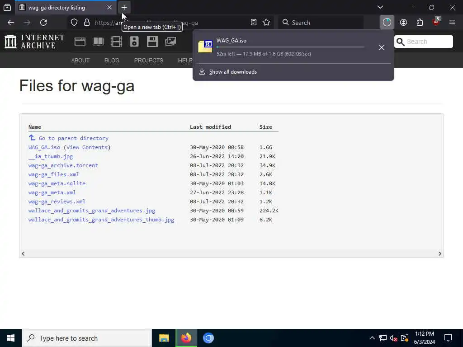The height and width of the screenshot is (347, 463).
Task: Open wag-ga_files.xml link
Action: 54,174
